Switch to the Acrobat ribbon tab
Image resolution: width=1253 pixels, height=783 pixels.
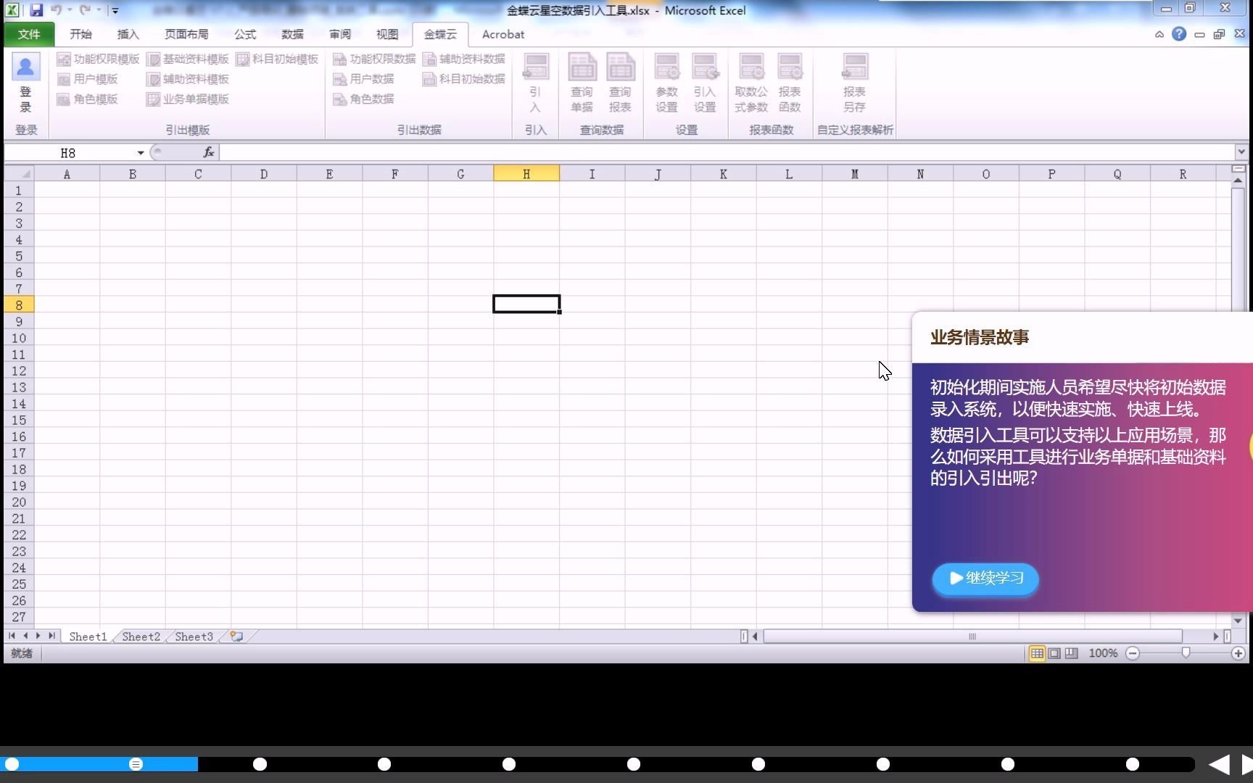tap(503, 34)
